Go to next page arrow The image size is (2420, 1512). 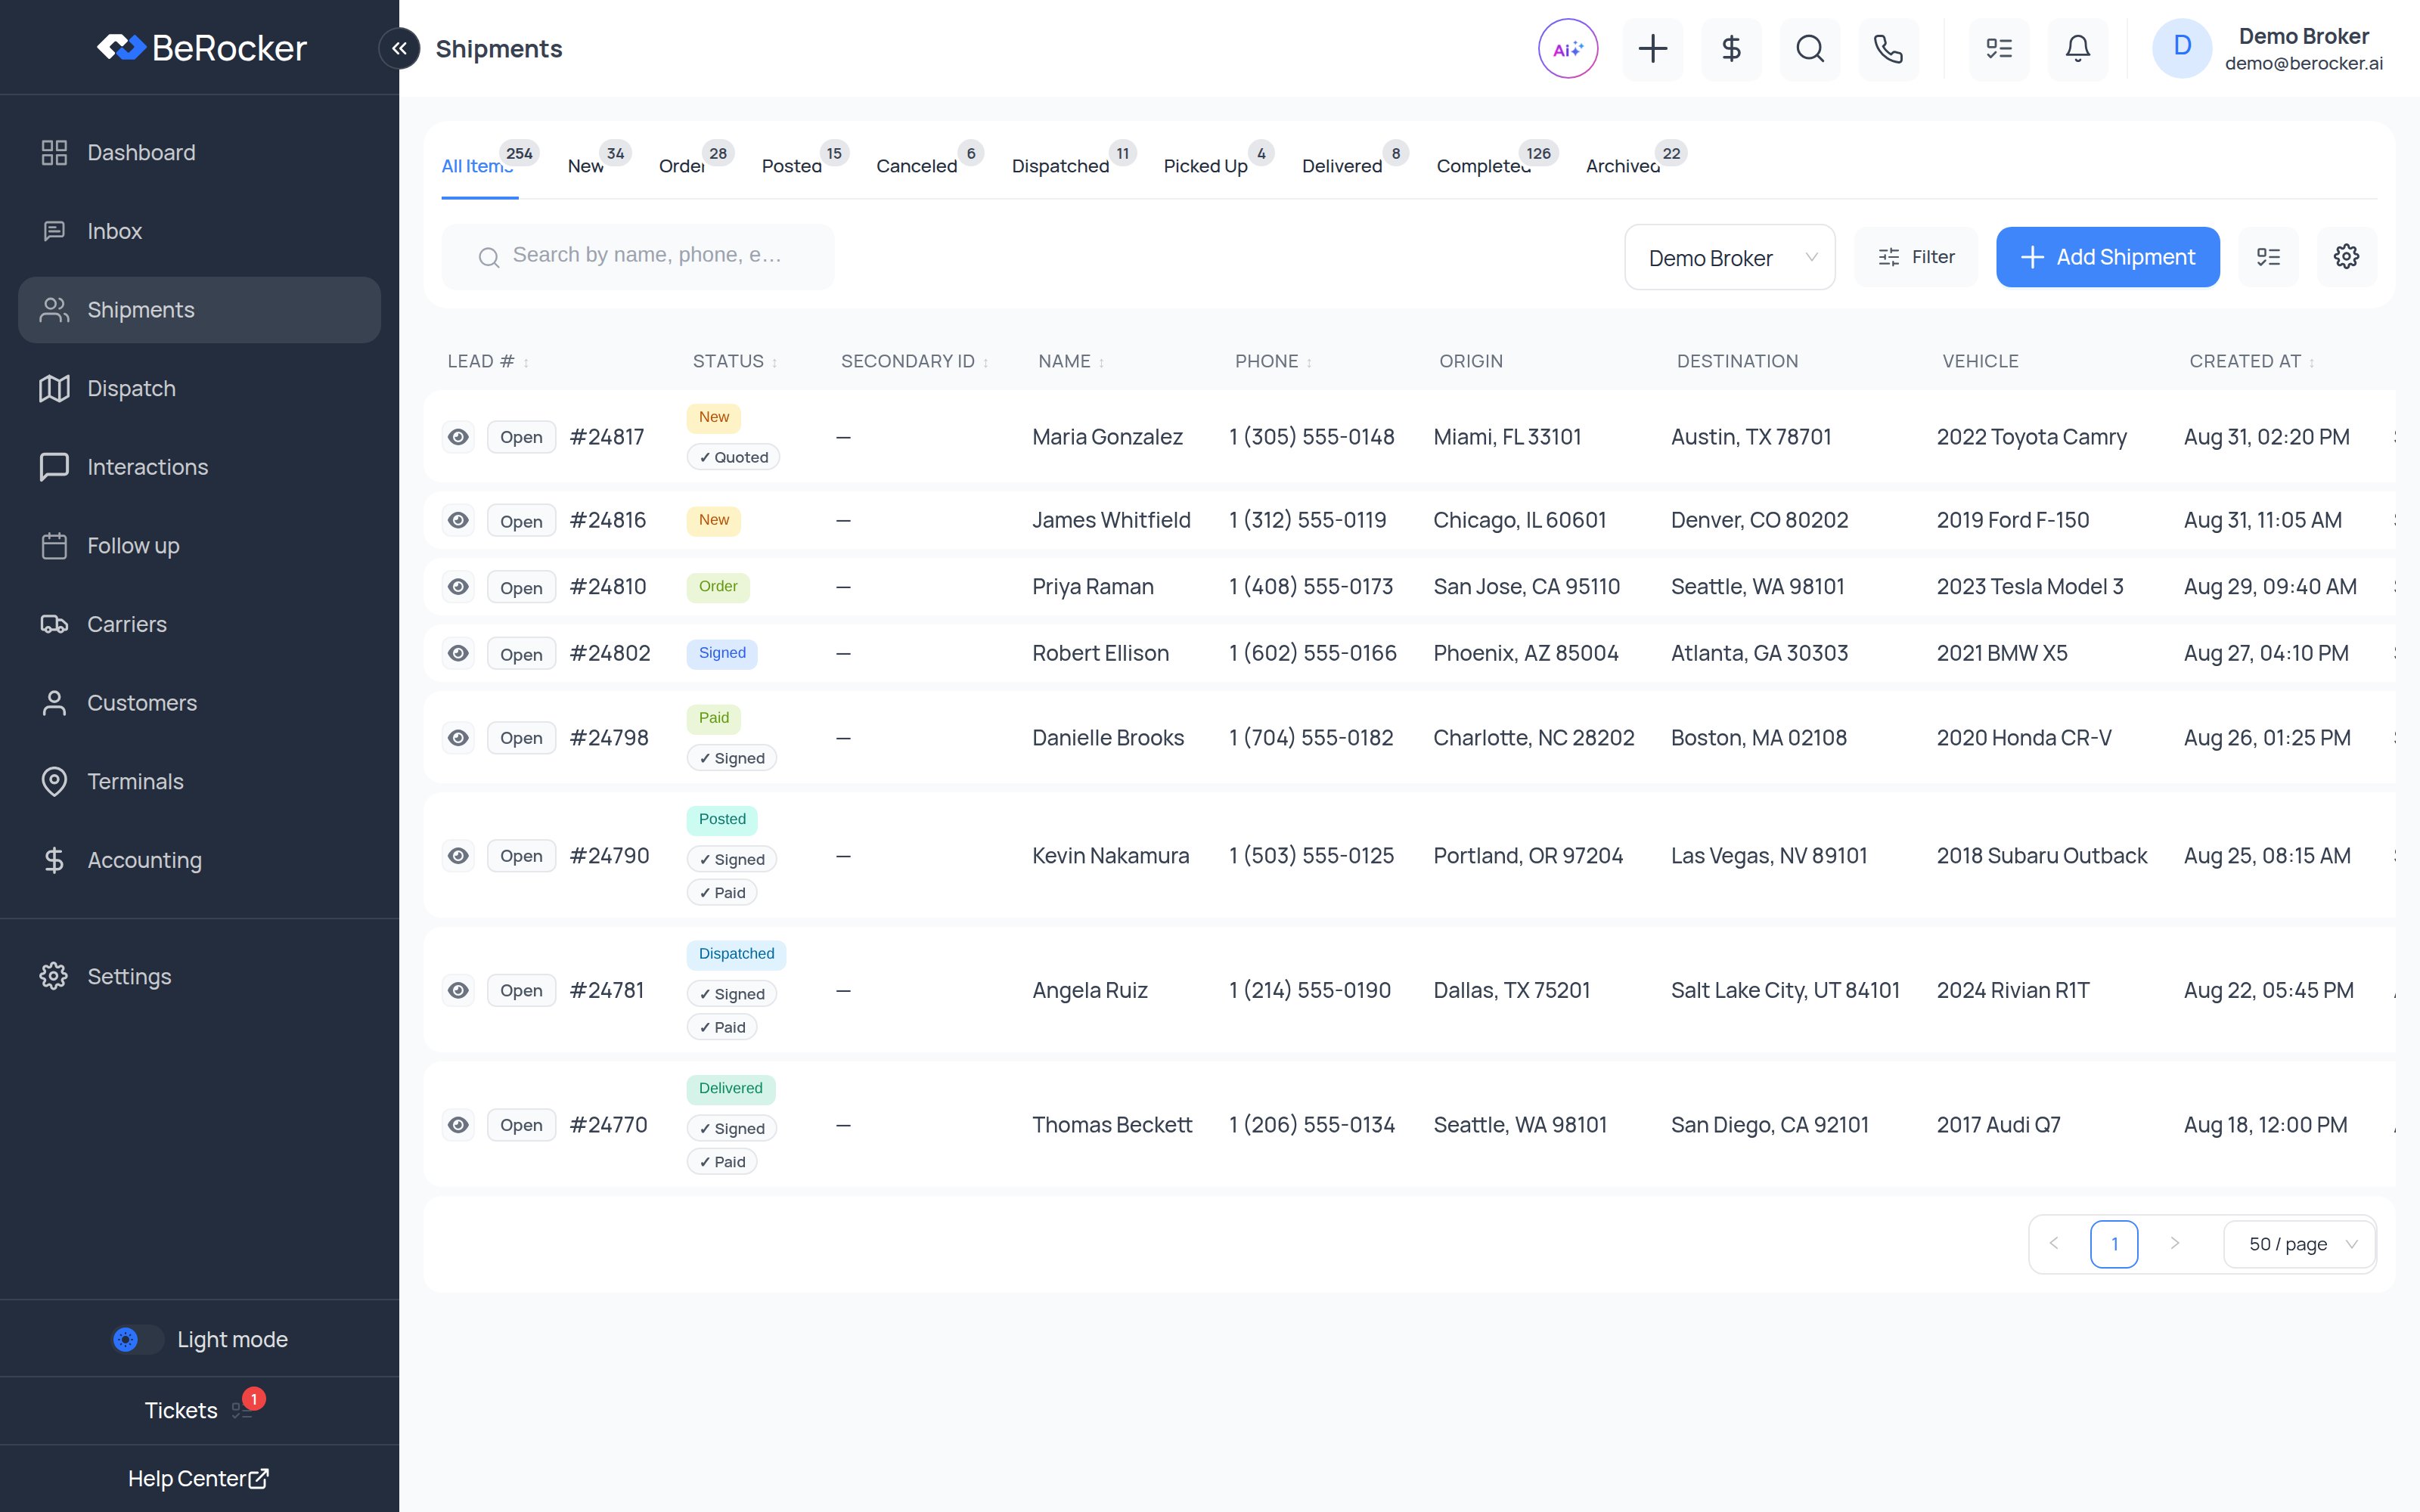(2174, 1244)
